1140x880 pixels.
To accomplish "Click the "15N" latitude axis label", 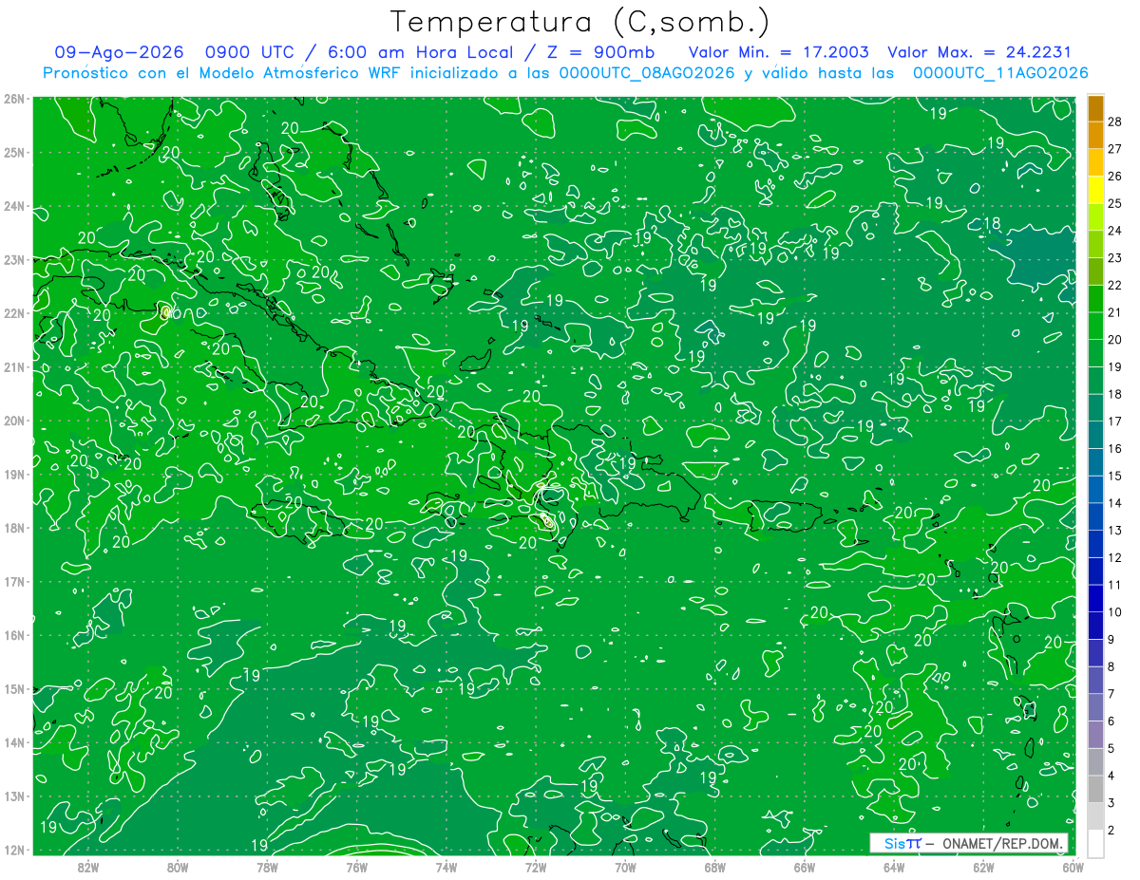I will (13, 688).
